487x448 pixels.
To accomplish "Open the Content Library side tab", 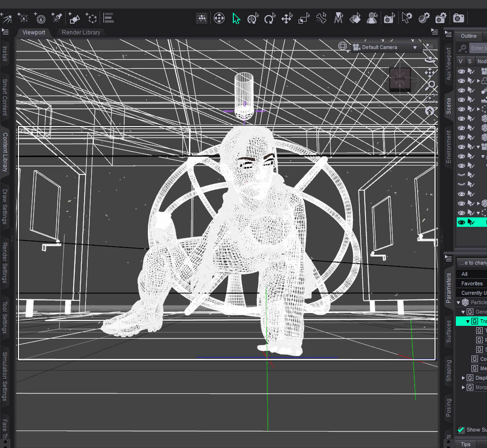I will click(x=5, y=152).
